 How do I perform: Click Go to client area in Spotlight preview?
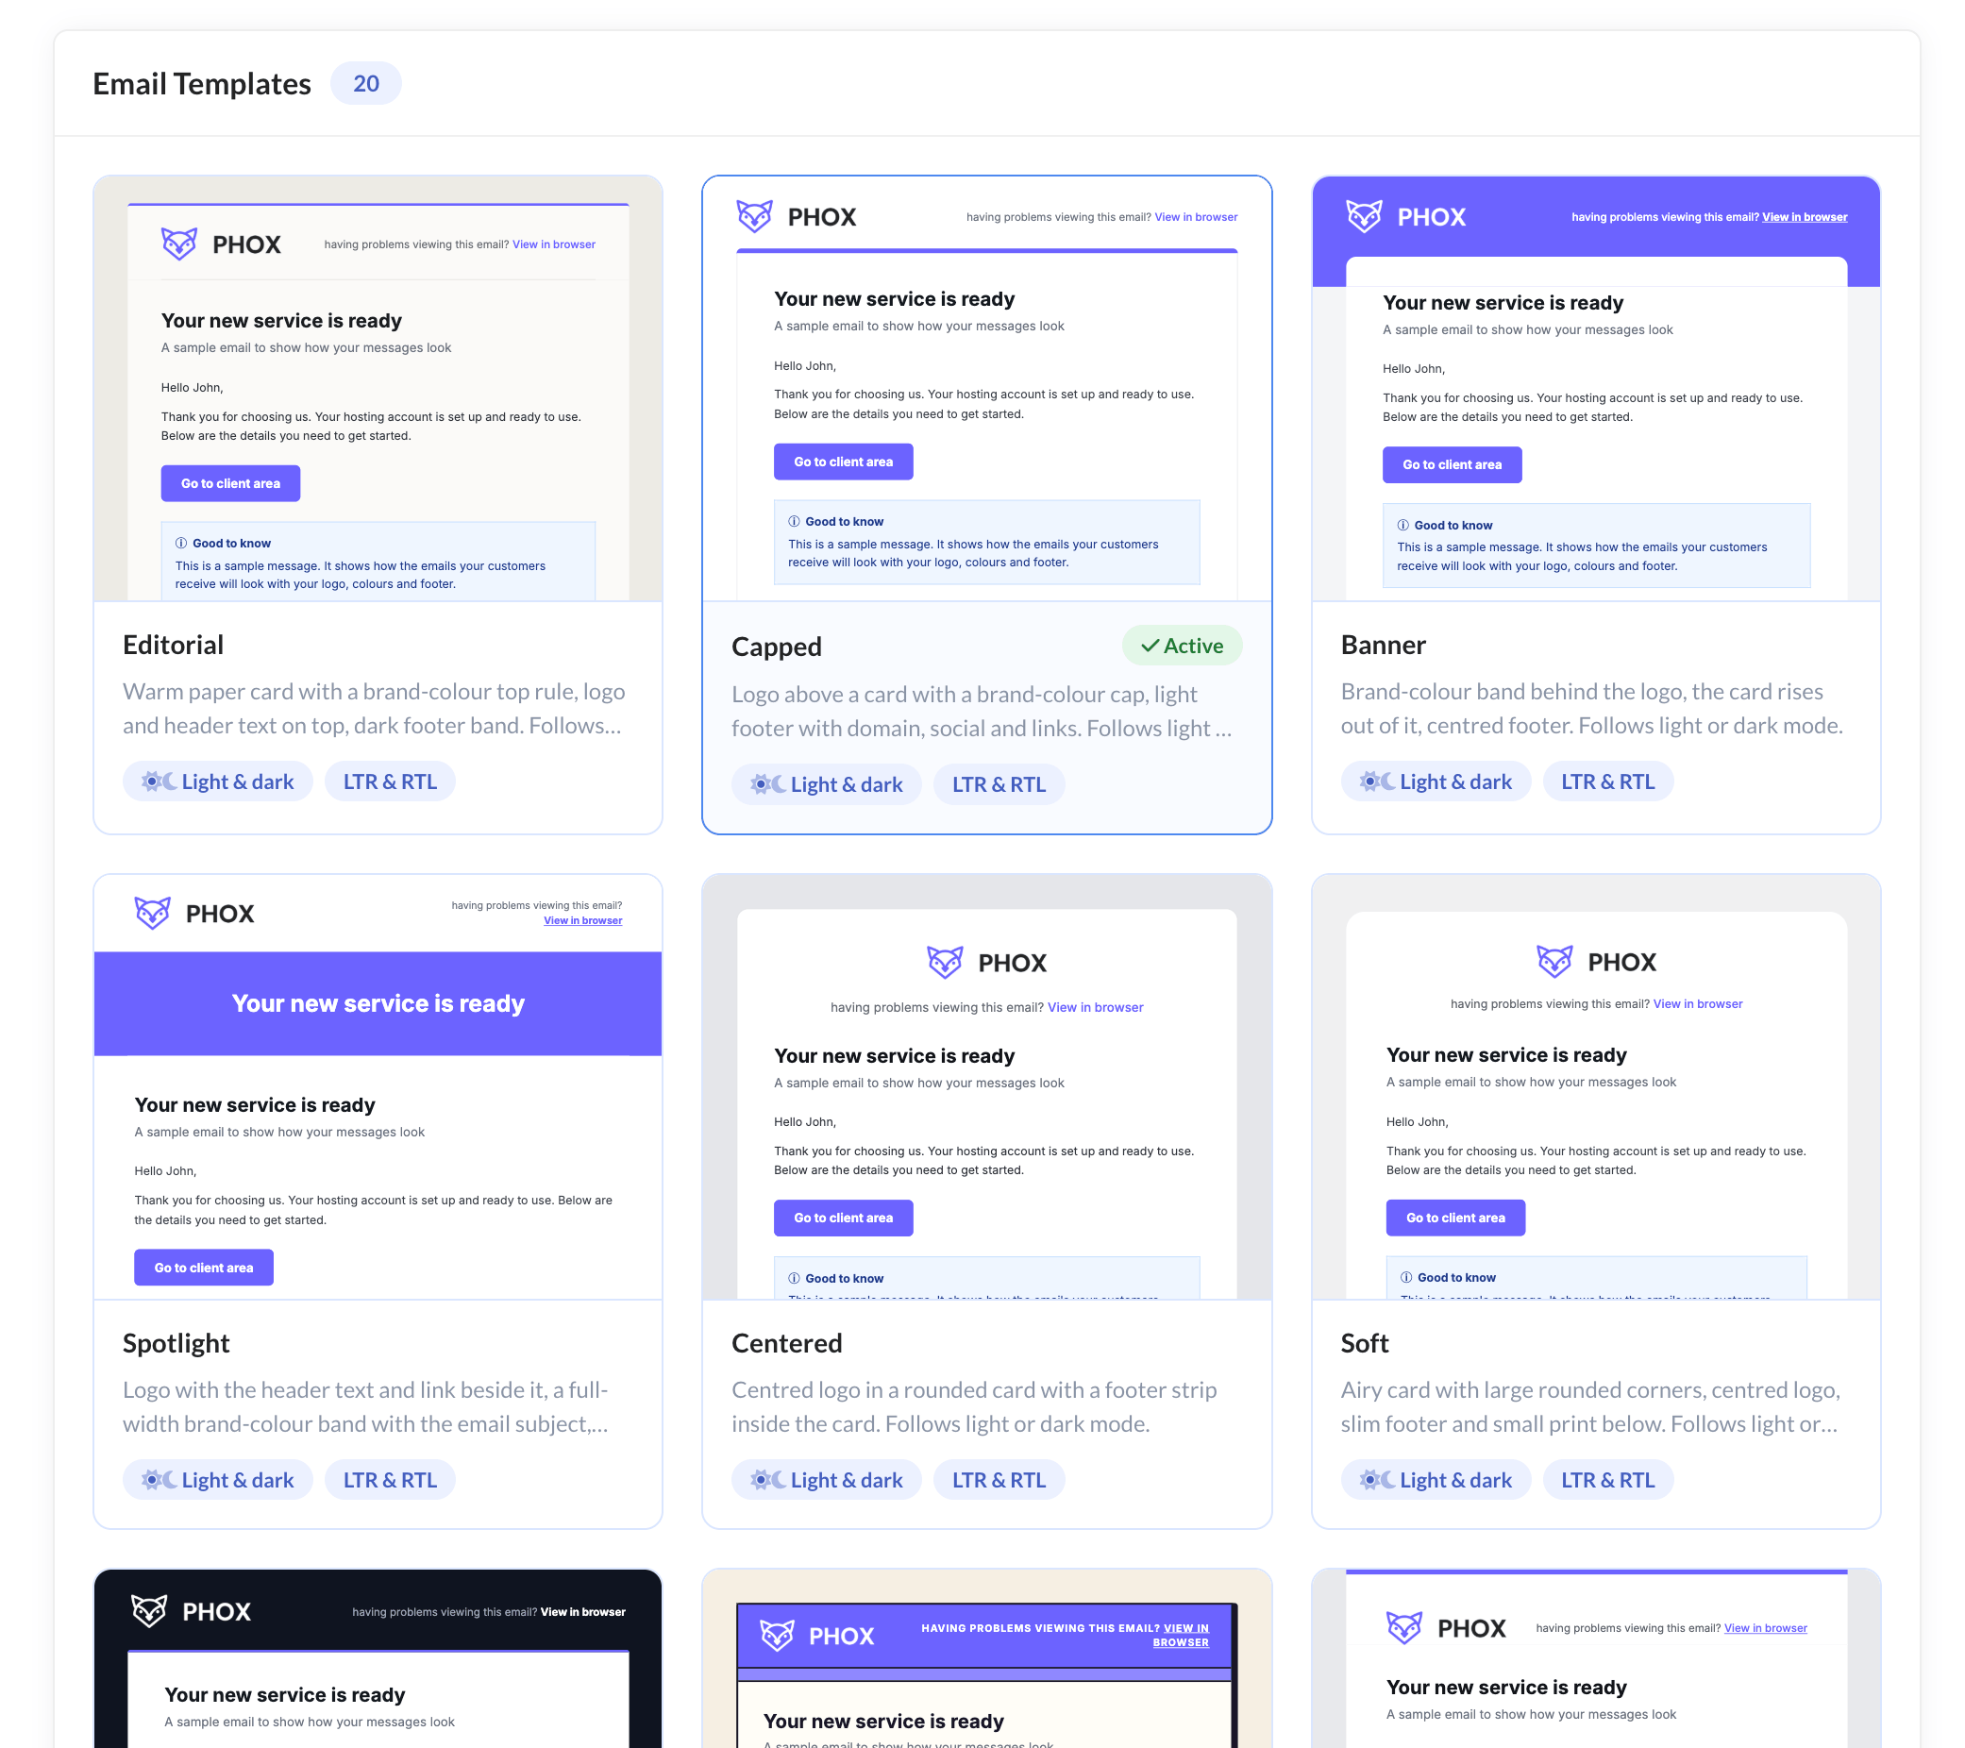point(204,1268)
